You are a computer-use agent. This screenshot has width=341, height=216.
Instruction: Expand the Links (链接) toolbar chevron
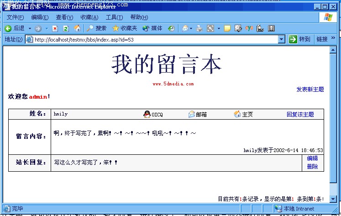[333, 39]
